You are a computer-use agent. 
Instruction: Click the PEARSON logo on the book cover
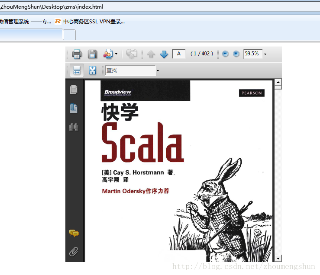(252, 93)
